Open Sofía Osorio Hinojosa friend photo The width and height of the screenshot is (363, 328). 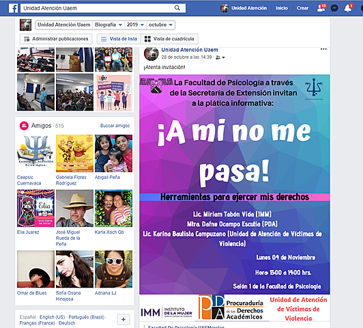(75, 269)
